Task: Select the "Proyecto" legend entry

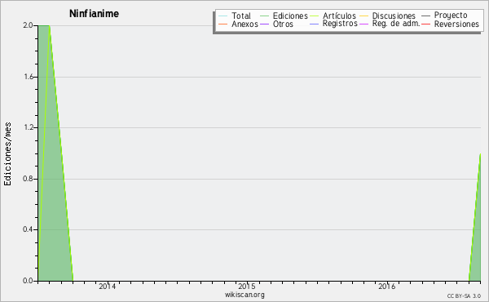Action: 451,16
